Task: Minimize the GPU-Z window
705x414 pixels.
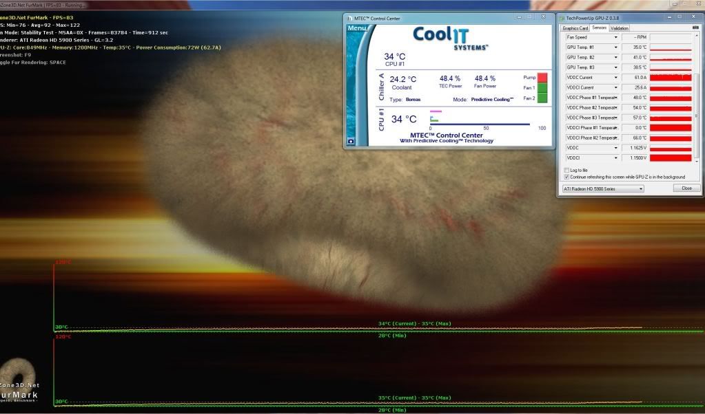Action: pos(669,17)
